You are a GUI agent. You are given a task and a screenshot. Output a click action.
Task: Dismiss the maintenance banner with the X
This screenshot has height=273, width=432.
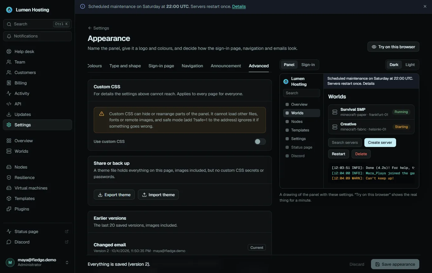(x=425, y=6)
